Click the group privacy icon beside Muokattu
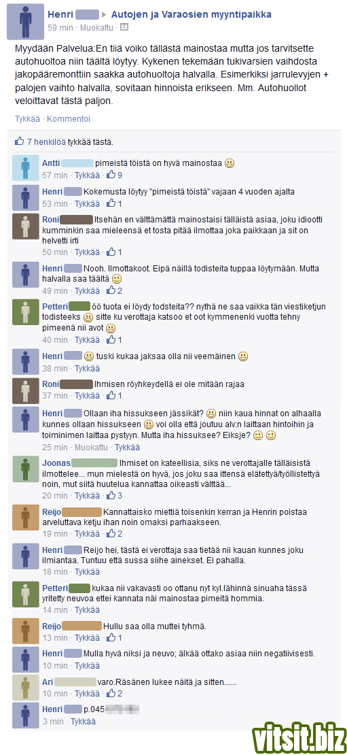 [124, 27]
